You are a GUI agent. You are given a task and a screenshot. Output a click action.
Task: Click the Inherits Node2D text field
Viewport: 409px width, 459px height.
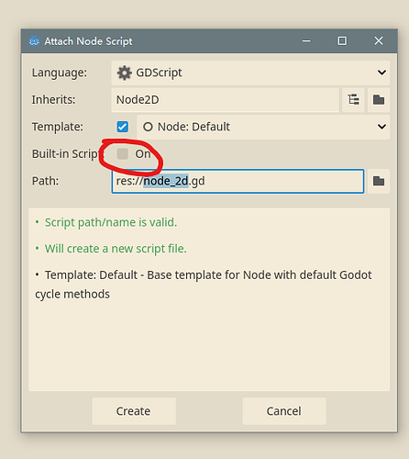225,100
